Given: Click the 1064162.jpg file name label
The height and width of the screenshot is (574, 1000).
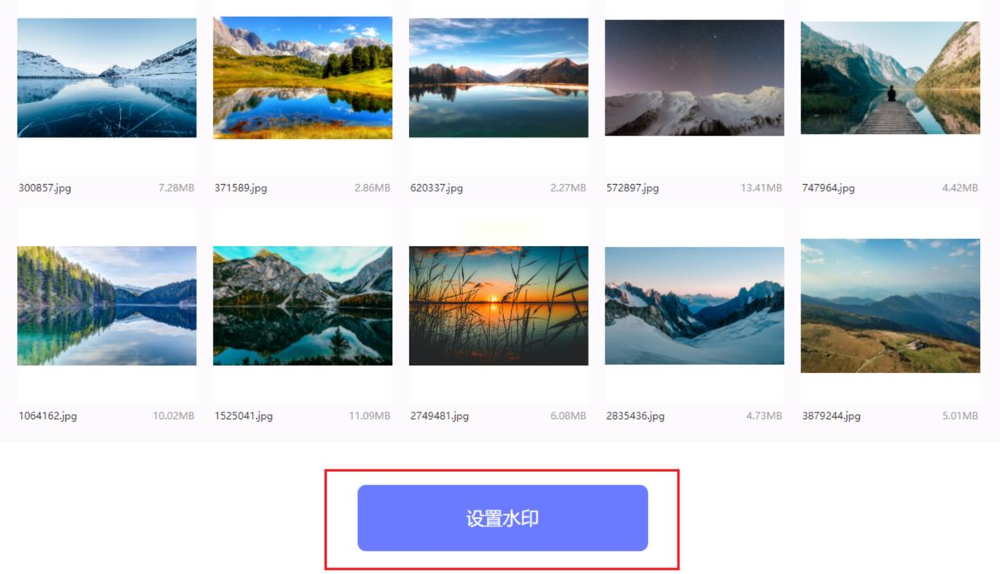Looking at the screenshot, I should coord(48,416).
